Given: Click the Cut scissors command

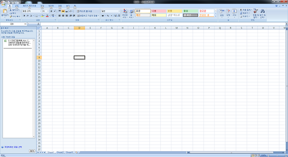Looking at the screenshot, I should click(x=14, y=10).
